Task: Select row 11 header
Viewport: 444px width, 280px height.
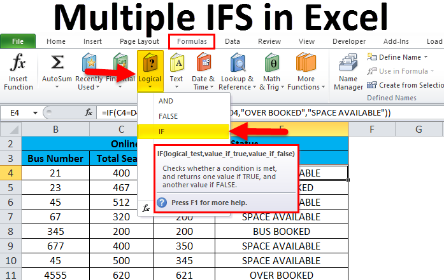Action: point(10,274)
